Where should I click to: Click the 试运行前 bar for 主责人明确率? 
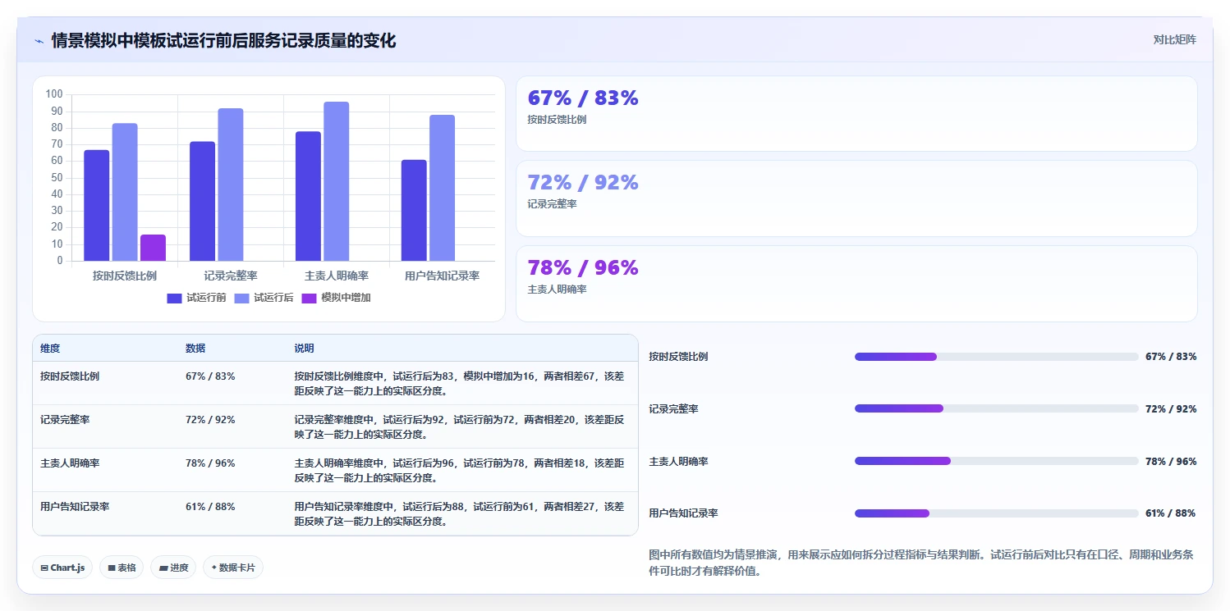click(308, 197)
